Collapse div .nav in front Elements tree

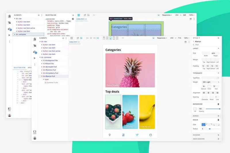(x=40, y=42)
